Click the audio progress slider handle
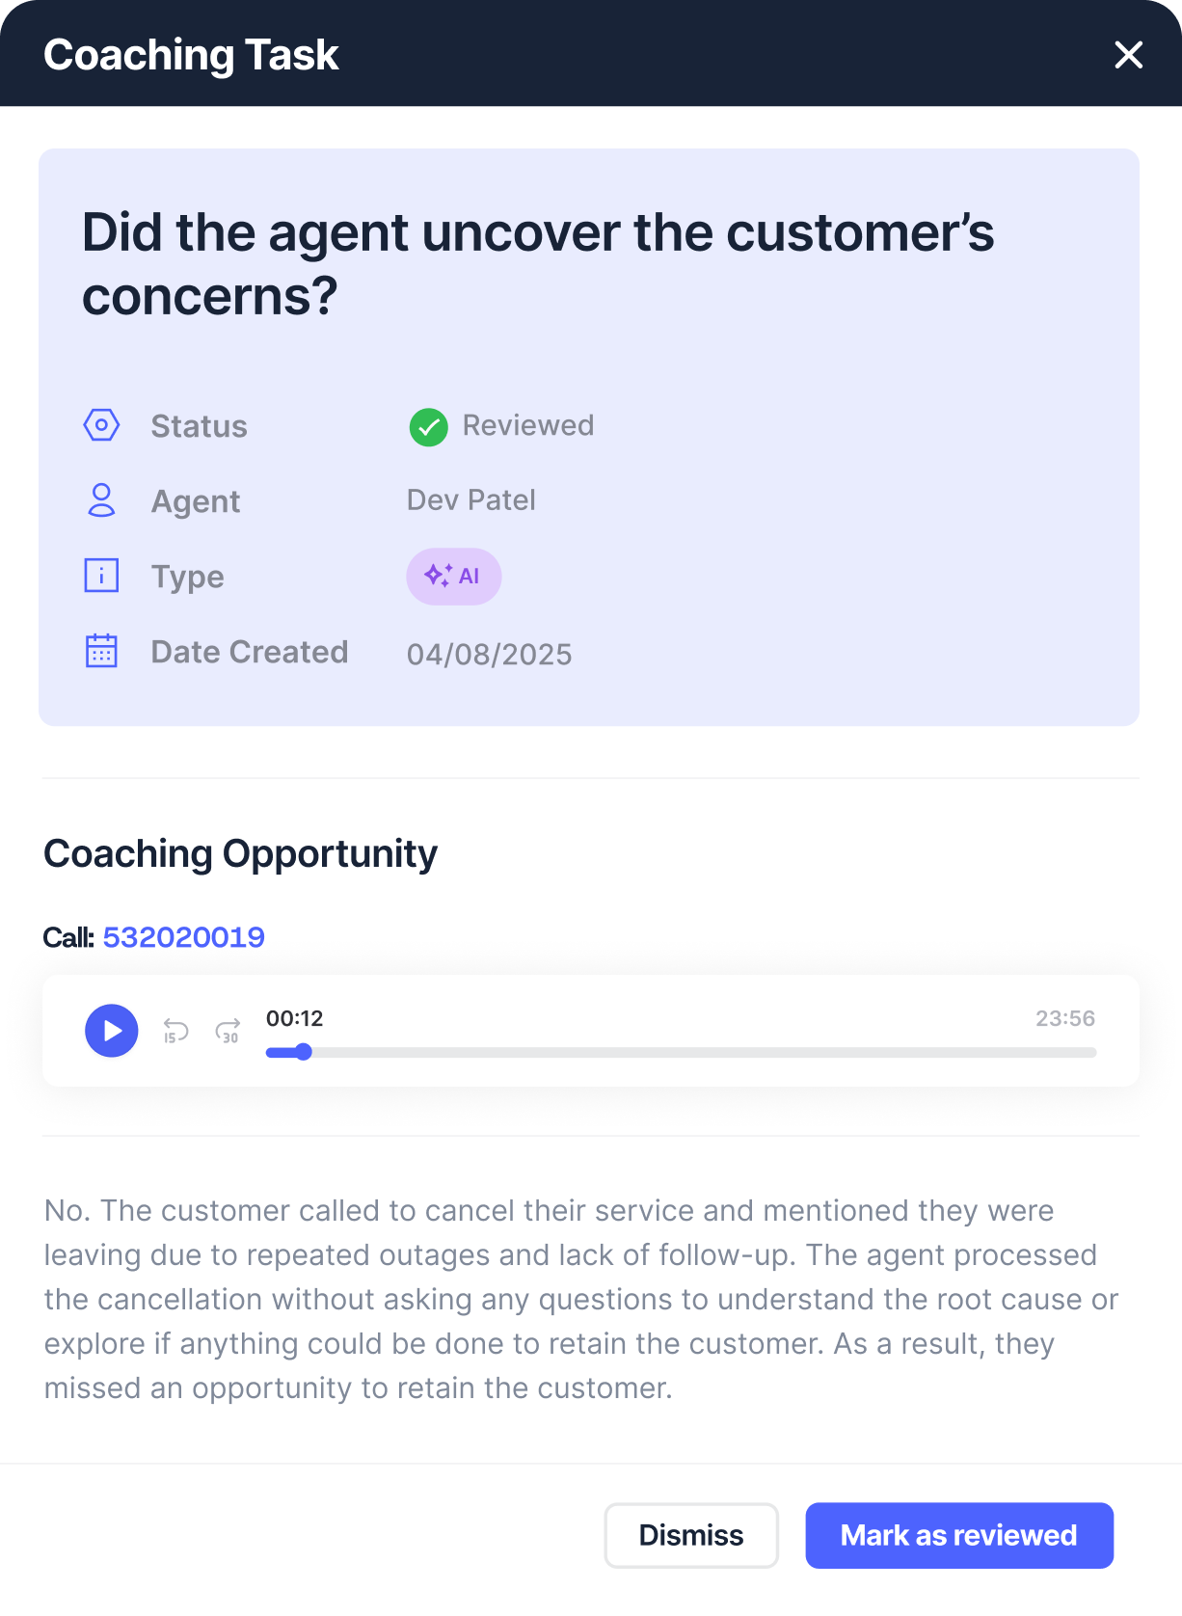This screenshot has width=1182, height=1616. 304,1052
